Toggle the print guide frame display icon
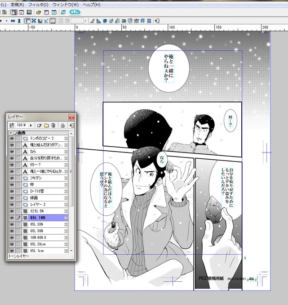 pyautogui.click(x=27, y=21)
